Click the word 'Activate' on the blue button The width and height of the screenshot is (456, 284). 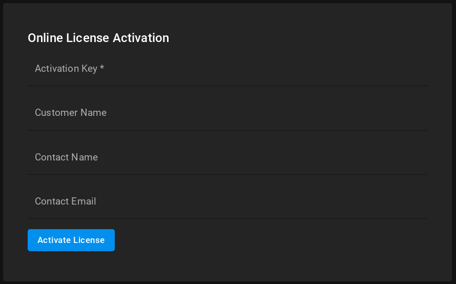(x=54, y=240)
